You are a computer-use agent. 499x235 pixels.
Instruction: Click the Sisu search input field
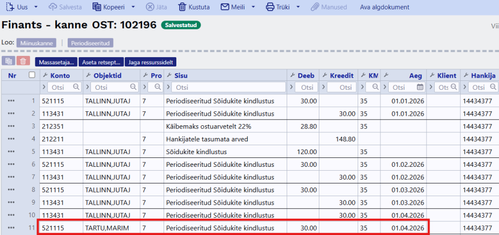pos(228,87)
